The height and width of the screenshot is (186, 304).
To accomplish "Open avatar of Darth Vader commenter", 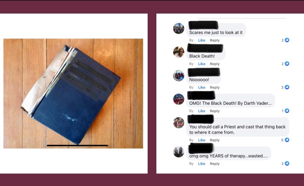I will click(x=178, y=99).
